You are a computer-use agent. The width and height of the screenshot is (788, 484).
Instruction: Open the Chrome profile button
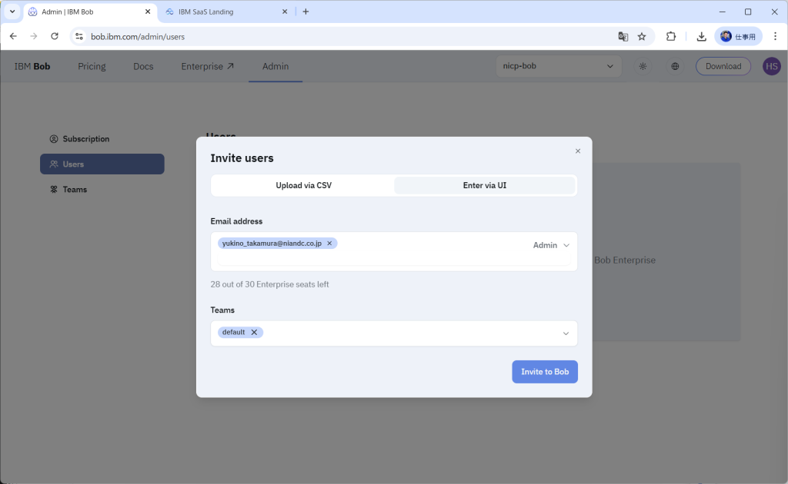[738, 37]
